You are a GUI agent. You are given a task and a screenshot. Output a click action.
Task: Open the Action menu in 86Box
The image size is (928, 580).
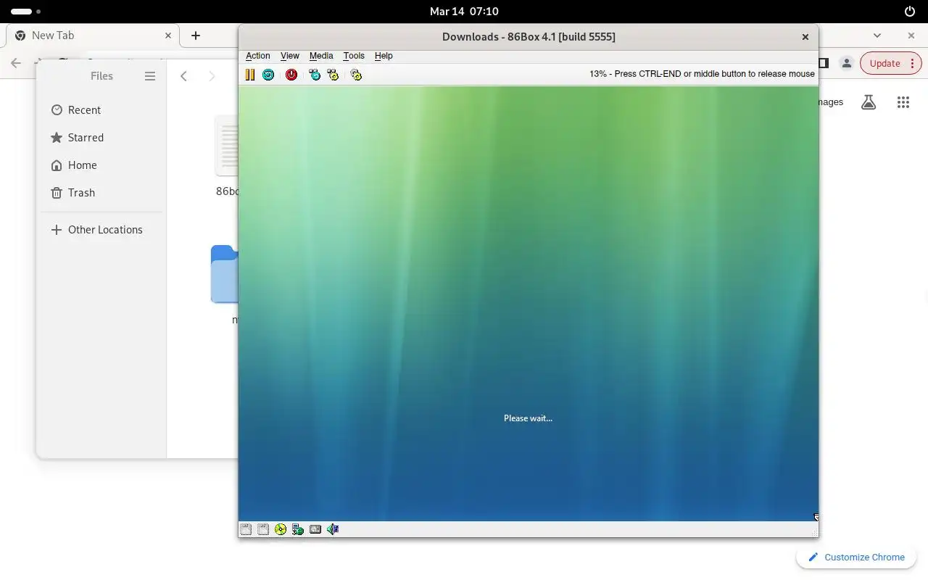tap(258, 56)
